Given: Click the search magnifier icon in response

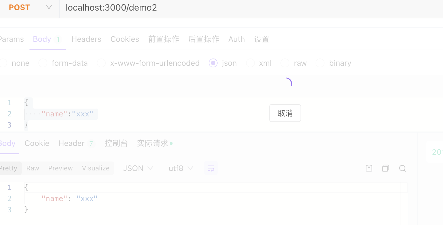Looking at the screenshot, I should pyautogui.click(x=402, y=168).
